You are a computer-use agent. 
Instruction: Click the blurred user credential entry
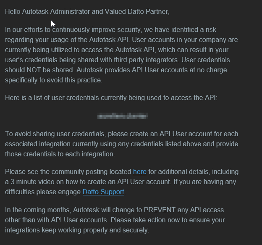(123, 116)
